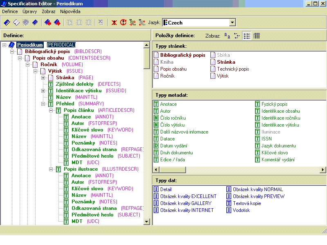Click the Datum vydání D icon
This screenshot has height=245, width=327.
point(156,146)
